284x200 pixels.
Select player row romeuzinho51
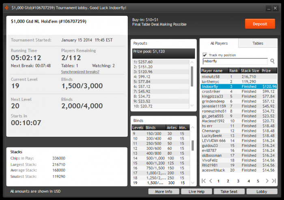(239, 111)
